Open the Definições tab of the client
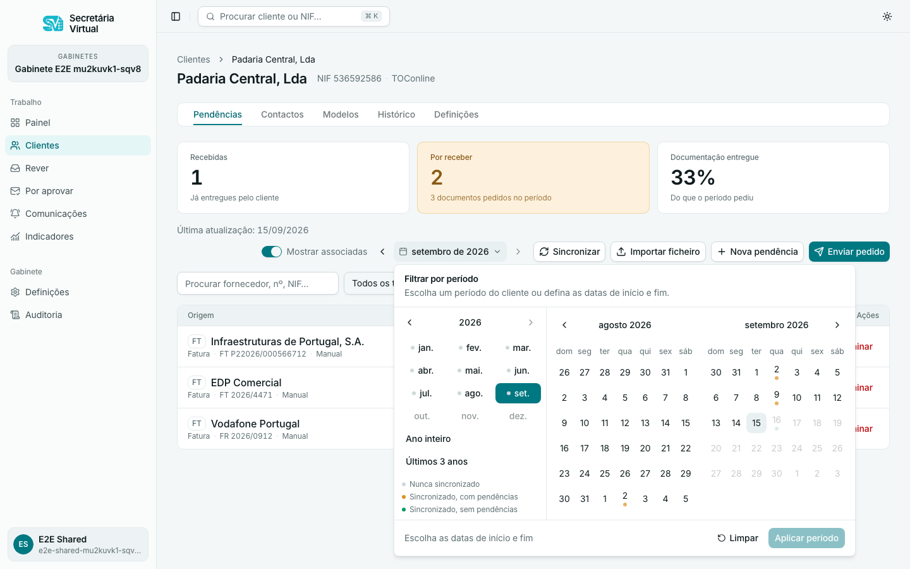 (x=456, y=114)
